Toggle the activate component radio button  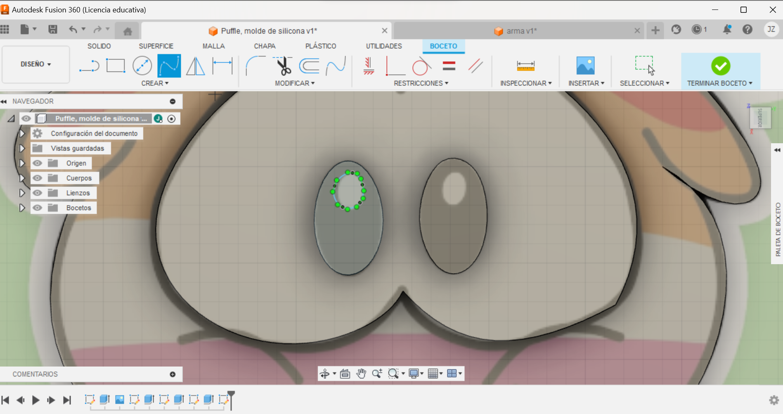pyautogui.click(x=172, y=119)
